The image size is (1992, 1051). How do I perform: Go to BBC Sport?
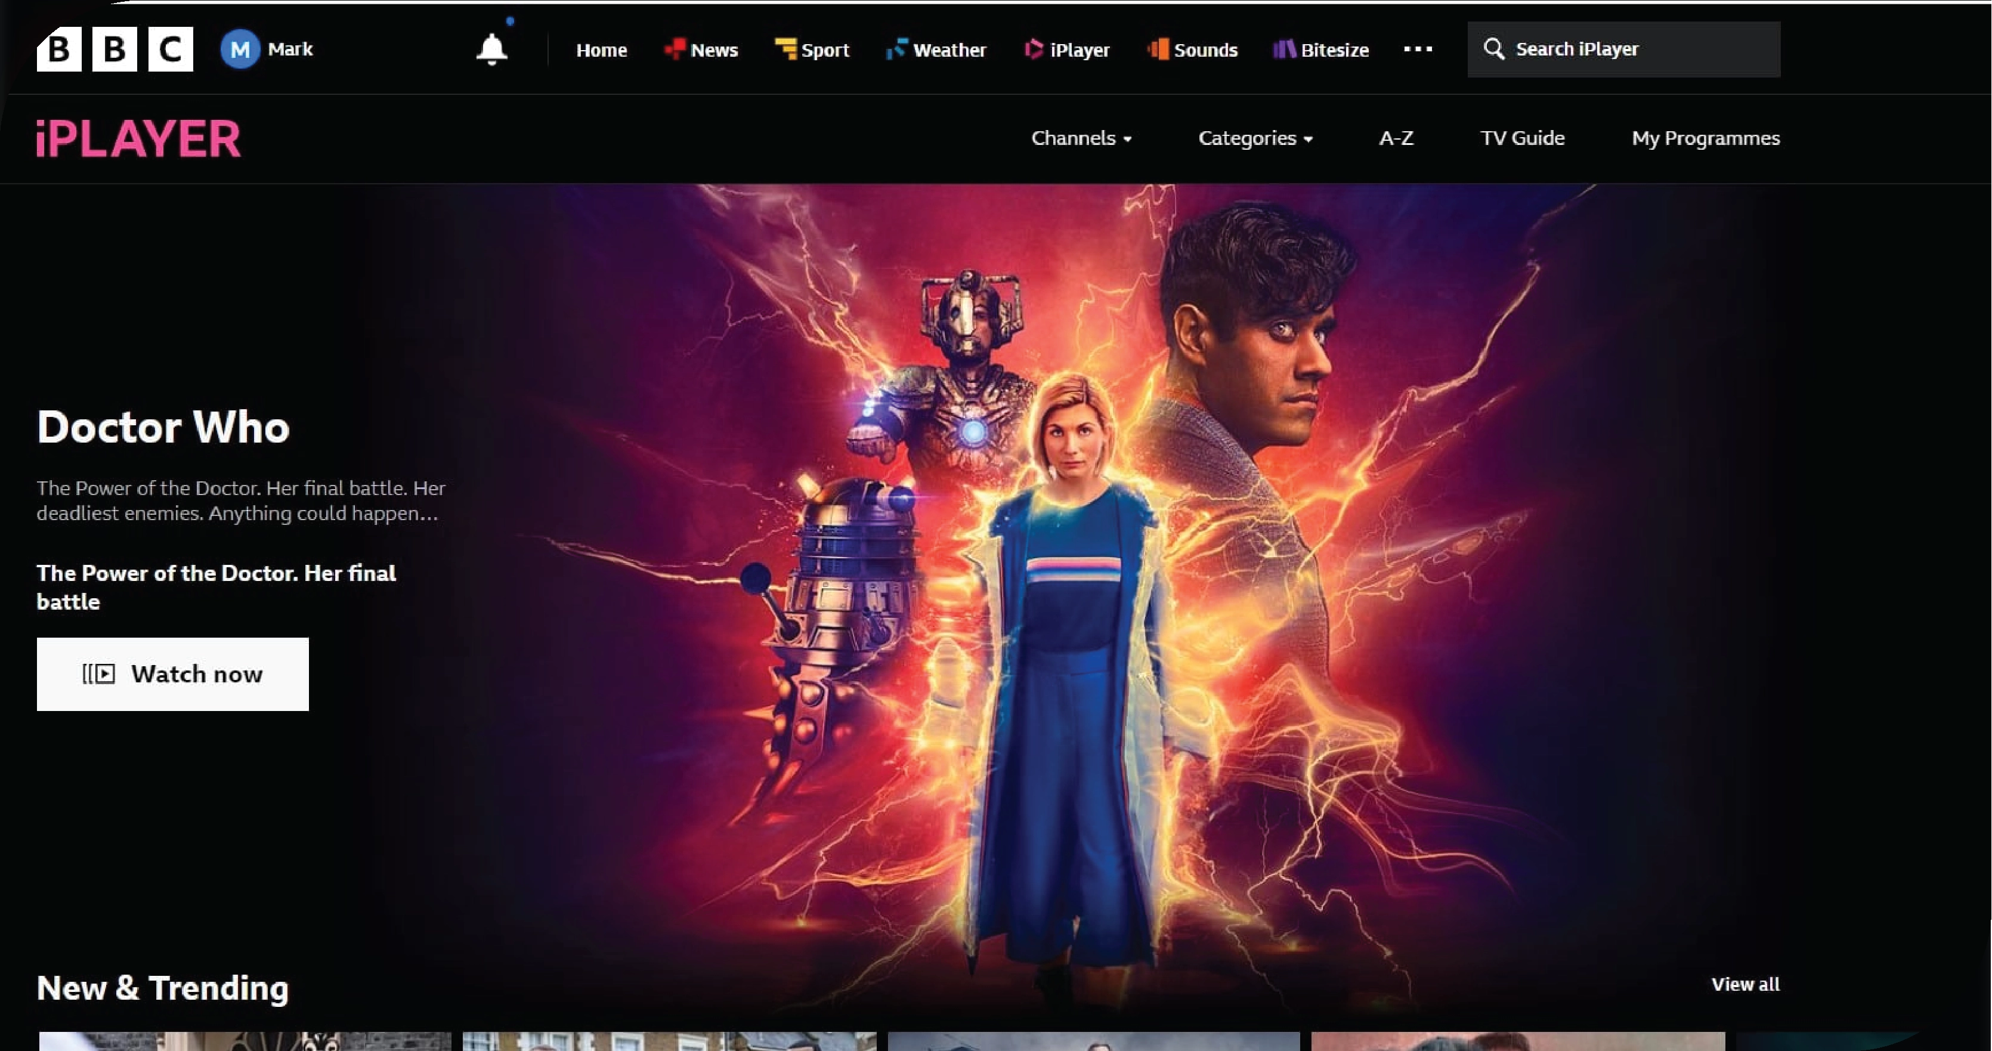tap(812, 50)
